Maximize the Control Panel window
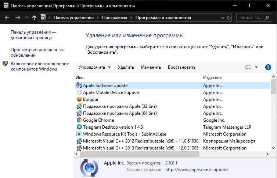The image size is (277, 178). click(x=251, y=5)
